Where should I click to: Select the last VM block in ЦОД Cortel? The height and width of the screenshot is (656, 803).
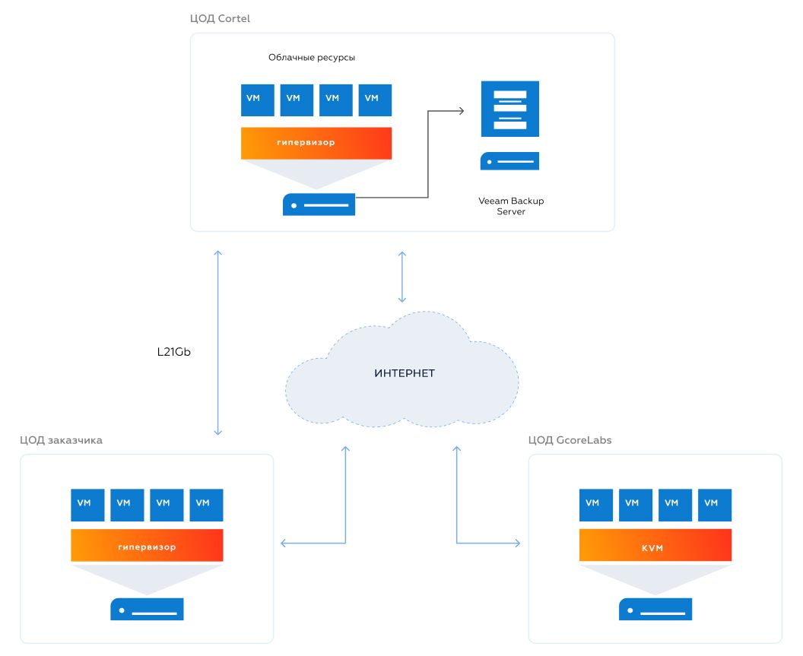tap(375, 100)
